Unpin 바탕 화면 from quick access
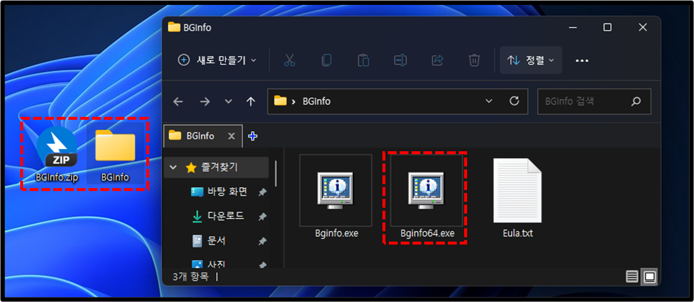 (x=262, y=192)
